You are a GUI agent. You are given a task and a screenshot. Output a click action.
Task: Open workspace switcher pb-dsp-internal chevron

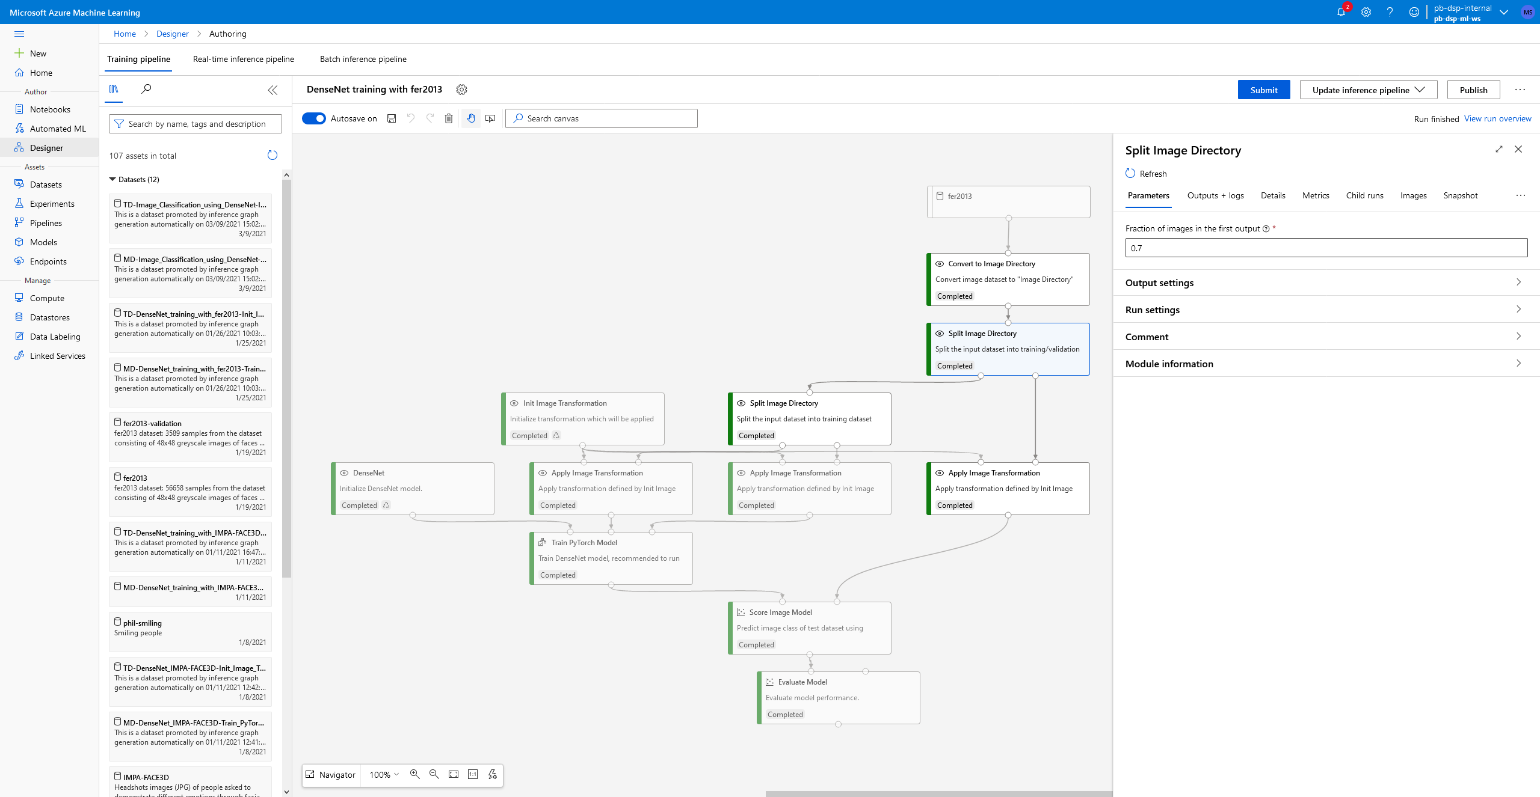tap(1504, 12)
